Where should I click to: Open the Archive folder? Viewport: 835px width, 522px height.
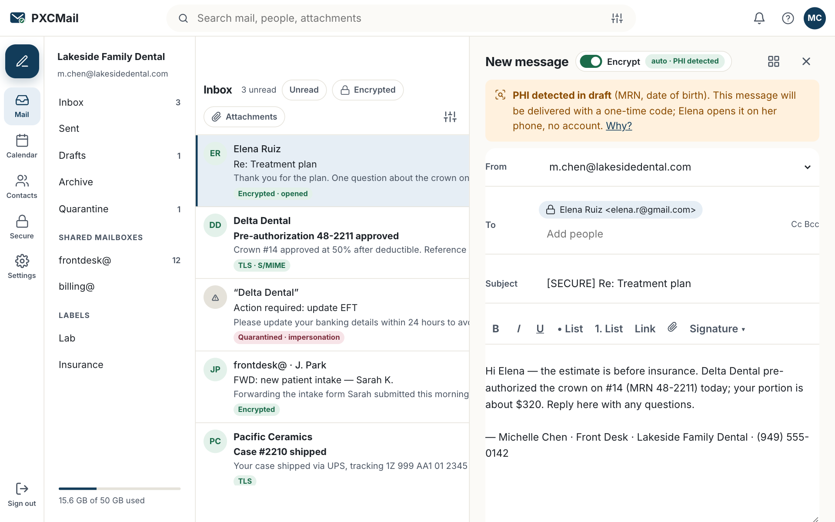coord(120,182)
